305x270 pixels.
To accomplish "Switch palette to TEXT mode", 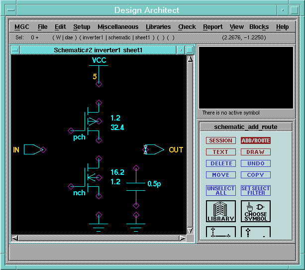I will 220,152.
